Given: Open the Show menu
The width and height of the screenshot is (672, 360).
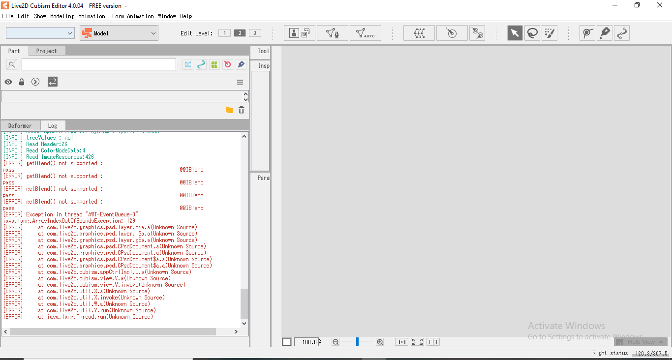Looking at the screenshot, I should (40, 16).
